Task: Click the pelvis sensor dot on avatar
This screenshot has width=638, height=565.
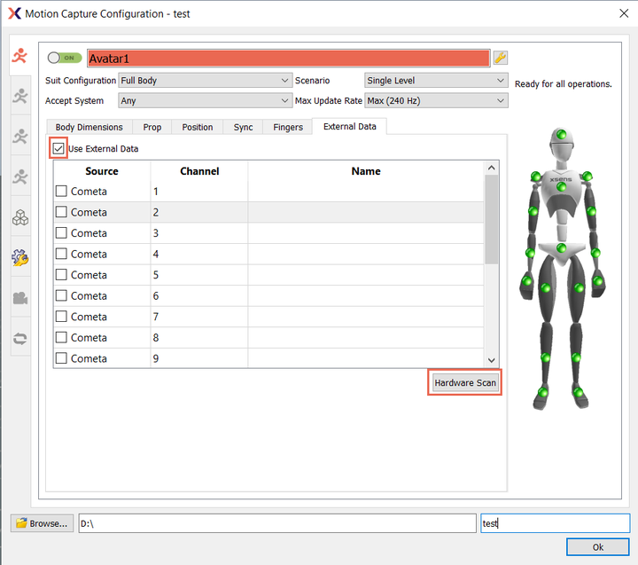Action: [561, 247]
